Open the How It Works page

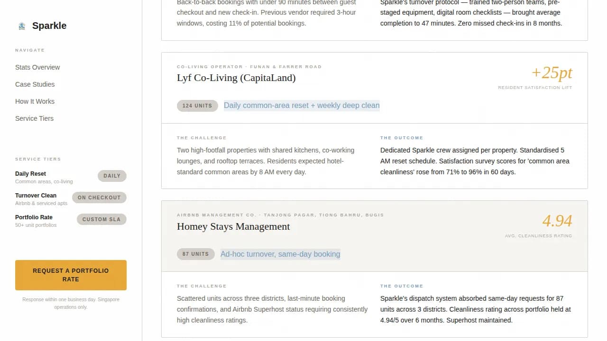click(35, 101)
